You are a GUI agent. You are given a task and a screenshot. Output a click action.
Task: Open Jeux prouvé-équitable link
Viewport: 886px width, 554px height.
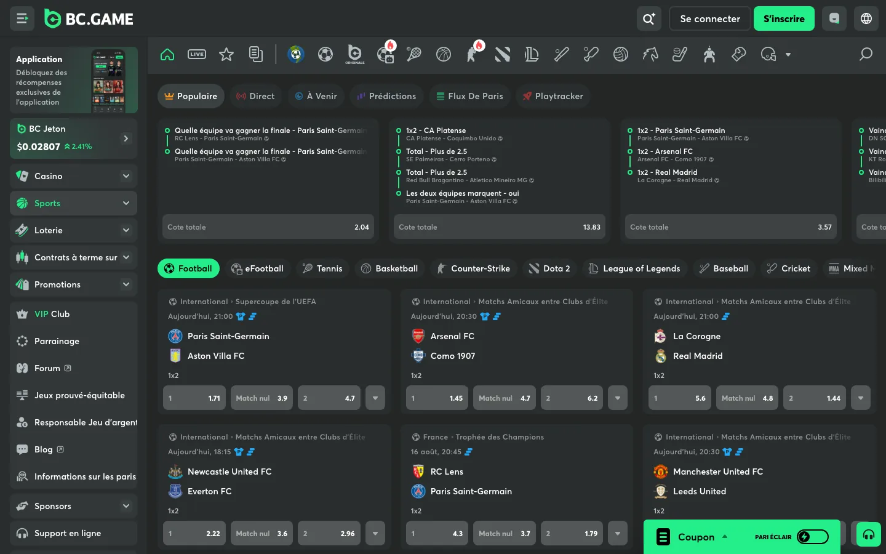pyautogui.click(x=73, y=395)
